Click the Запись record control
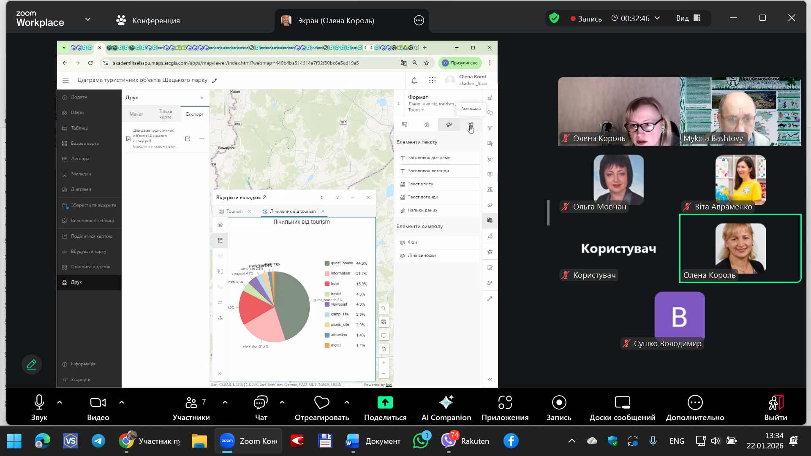Image resolution: width=811 pixels, height=456 pixels. [x=559, y=403]
